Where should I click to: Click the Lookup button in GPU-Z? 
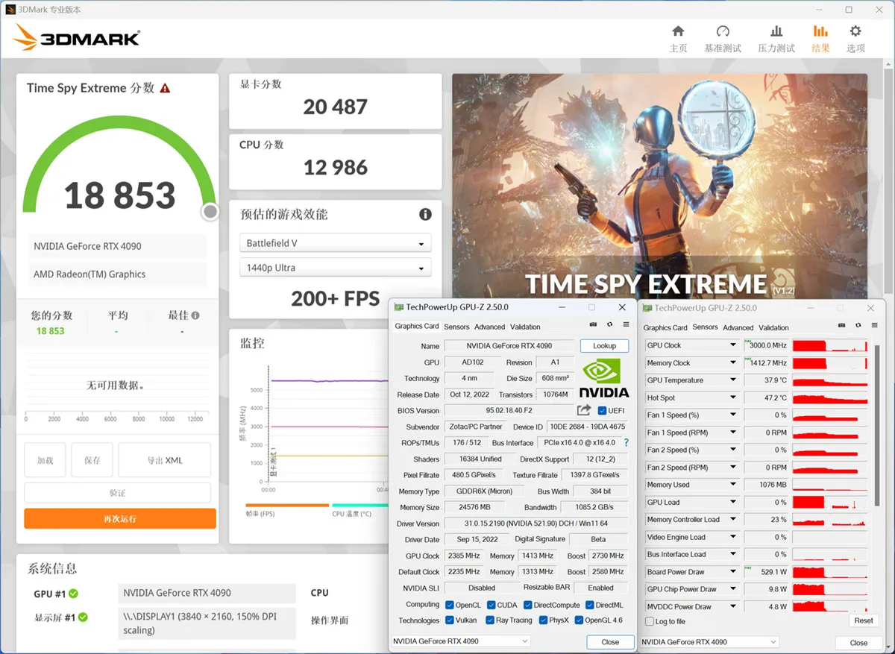[x=604, y=346]
